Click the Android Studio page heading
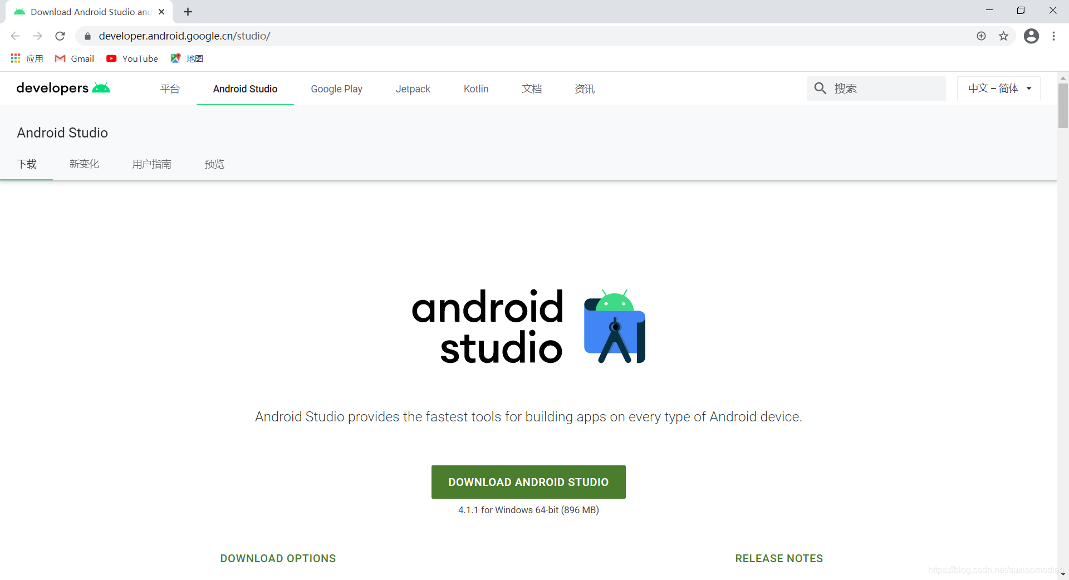 [x=62, y=133]
